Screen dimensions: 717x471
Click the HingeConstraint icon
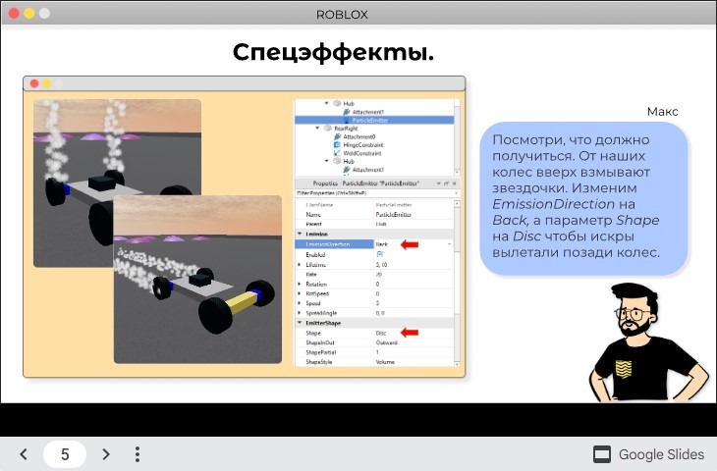coord(338,145)
